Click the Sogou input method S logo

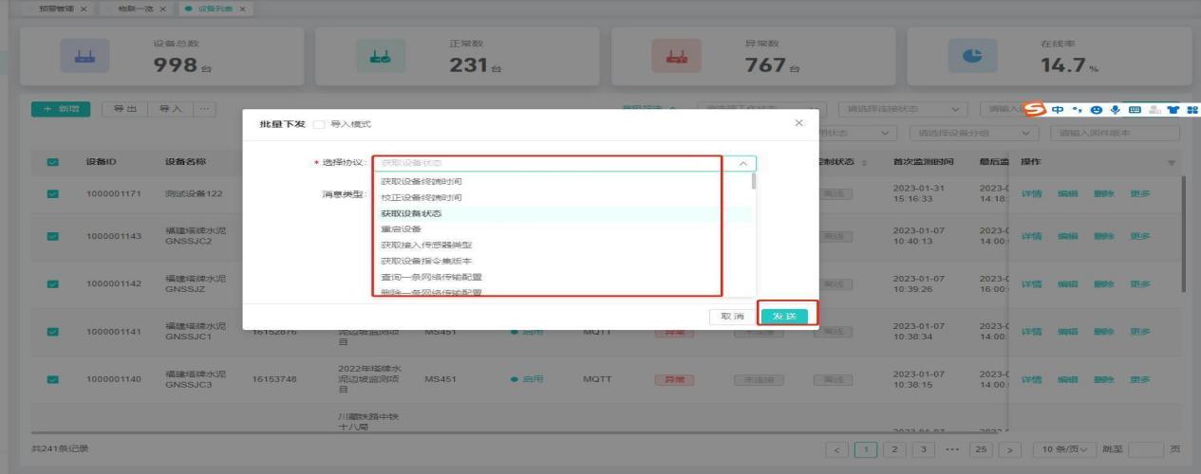coord(1035,110)
